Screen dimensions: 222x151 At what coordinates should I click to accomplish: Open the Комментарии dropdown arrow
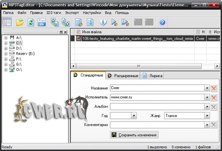207,125
